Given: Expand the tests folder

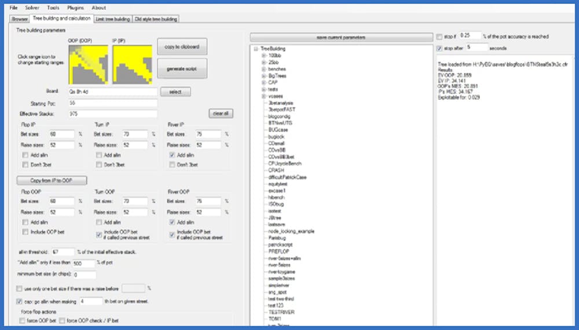Looking at the screenshot, I should pos(264,89).
